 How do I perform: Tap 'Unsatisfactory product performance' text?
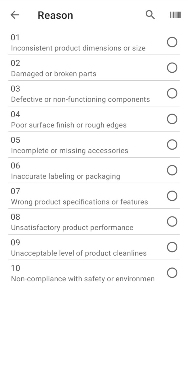point(72,227)
